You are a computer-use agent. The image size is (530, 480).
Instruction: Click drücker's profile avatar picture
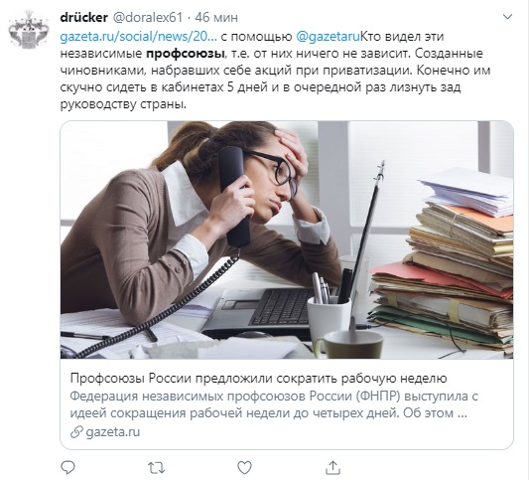29,30
